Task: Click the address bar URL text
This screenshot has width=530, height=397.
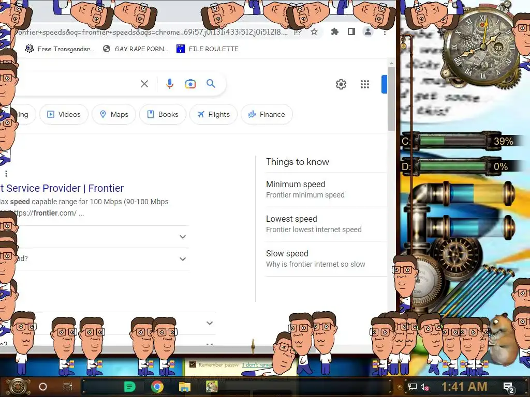Action: (152, 33)
